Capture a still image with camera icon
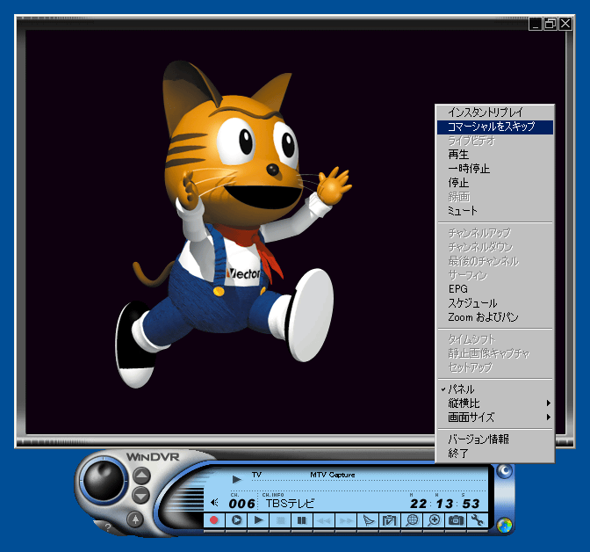 (x=456, y=520)
